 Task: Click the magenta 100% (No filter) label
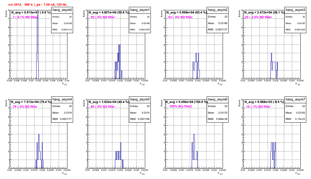coord(180,106)
